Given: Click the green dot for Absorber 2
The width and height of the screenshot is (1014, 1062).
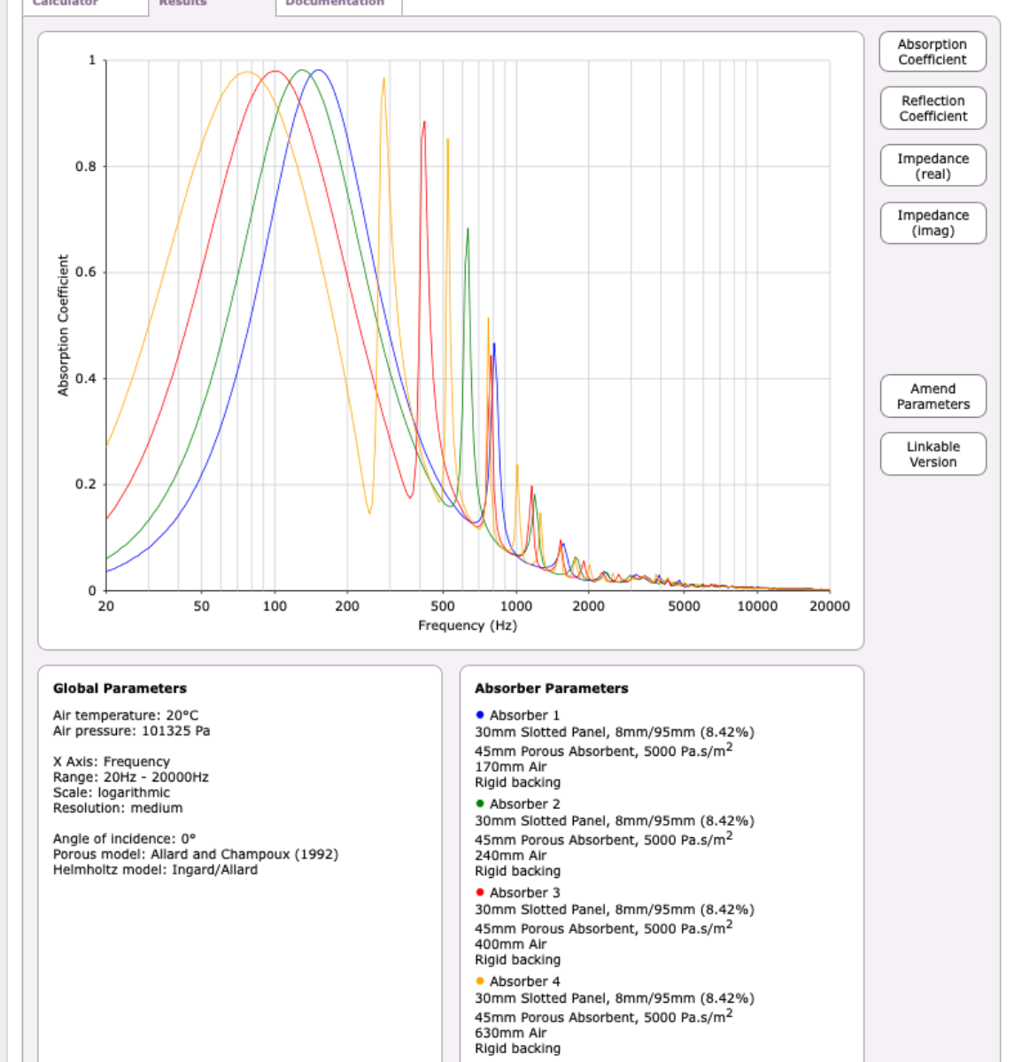Looking at the screenshot, I should click(480, 804).
